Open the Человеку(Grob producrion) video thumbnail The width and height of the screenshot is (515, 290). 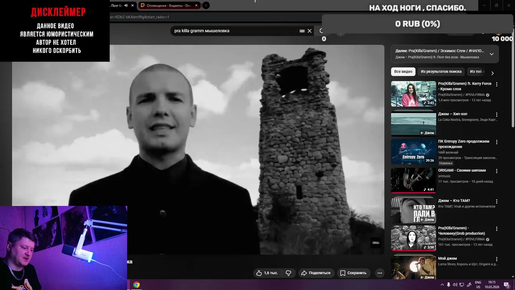click(413, 238)
